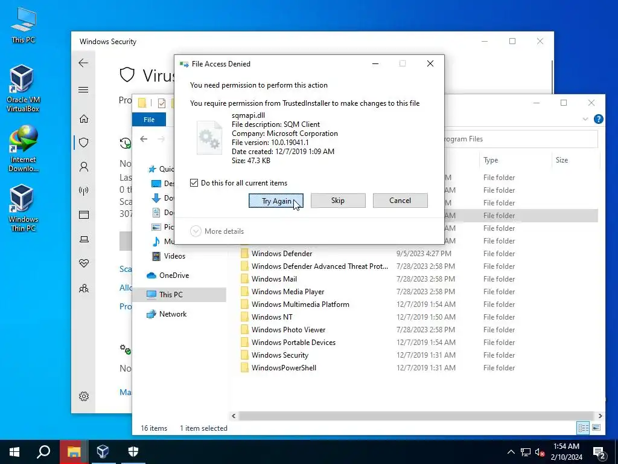Open taskbar search magnifier
Screen dimensions: 618x464
43,452
